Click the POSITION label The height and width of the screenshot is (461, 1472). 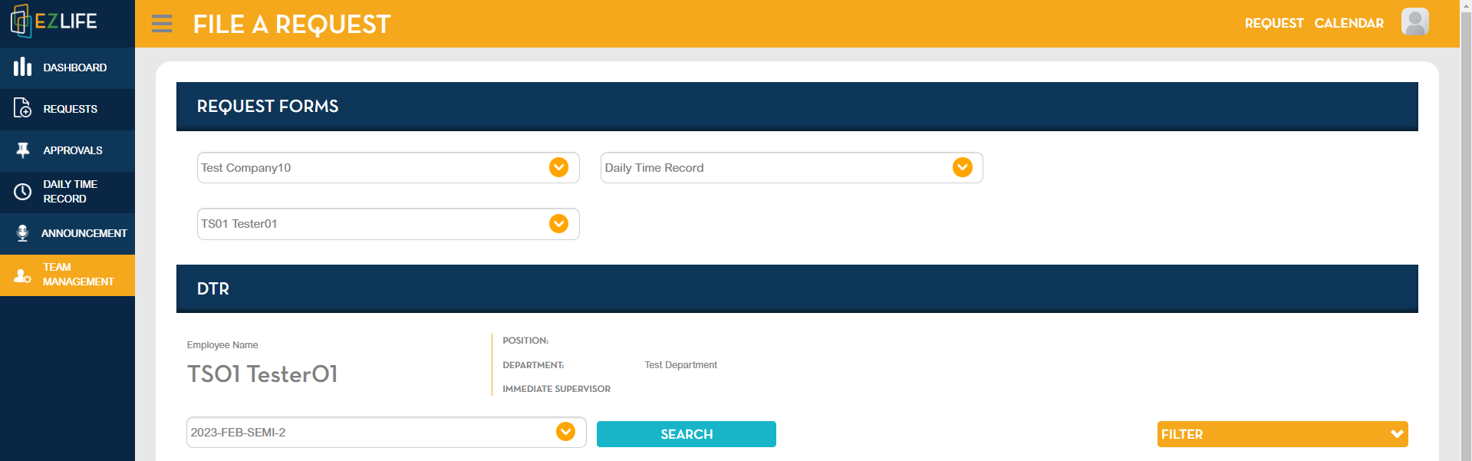point(525,341)
